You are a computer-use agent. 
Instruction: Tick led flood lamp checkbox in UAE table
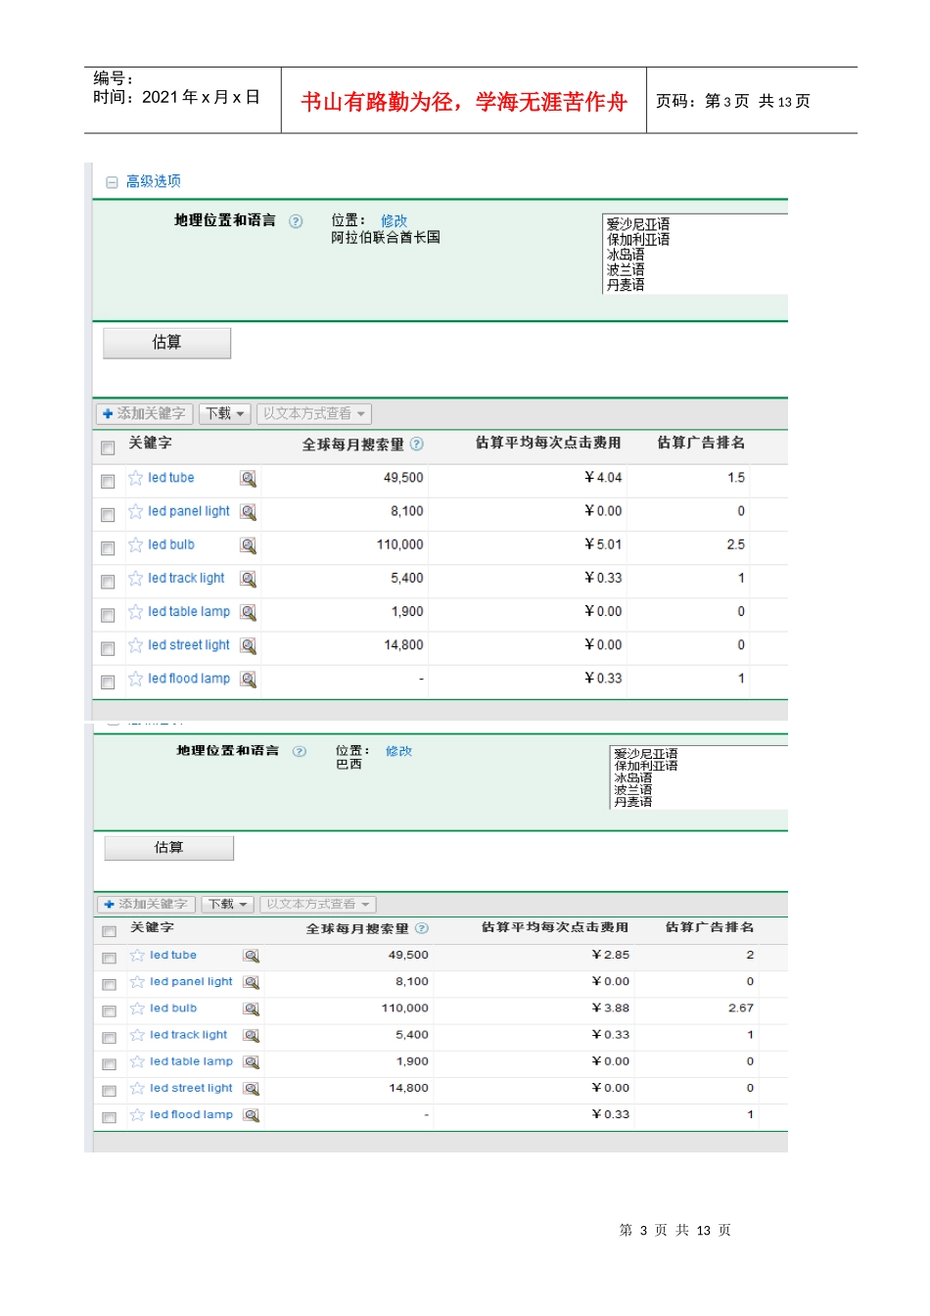[x=108, y=682]
